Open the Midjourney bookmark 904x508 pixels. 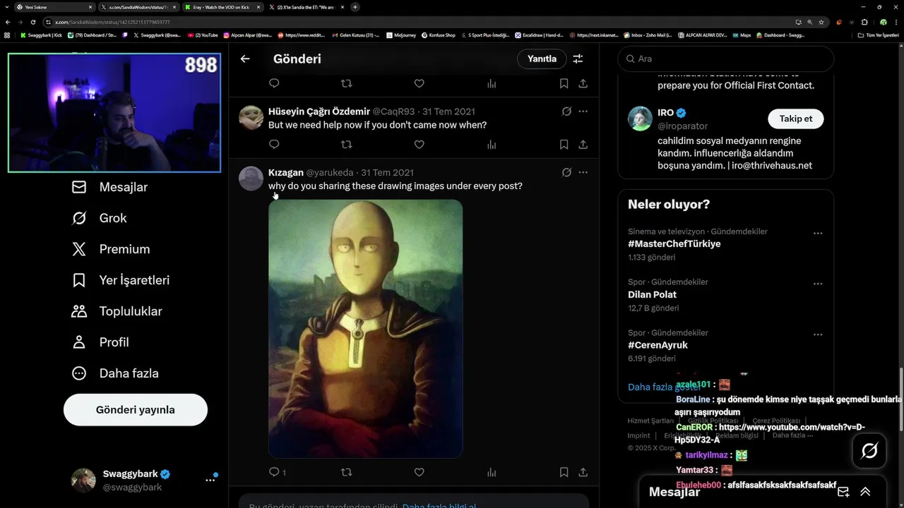(x=402, y=35)
